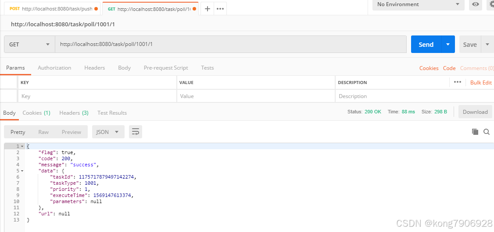Collapse the data object on line 5
Screen dimensions: 494x232
coord(22,171)
